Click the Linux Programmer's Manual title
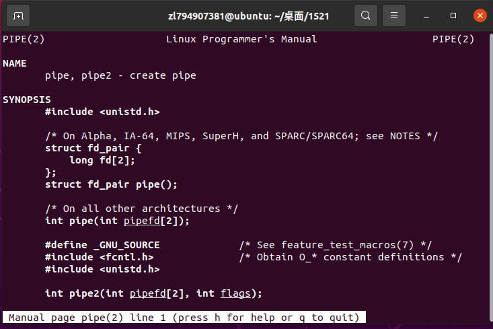The width and height of the screenshot is (493, 329). [241, 39]
